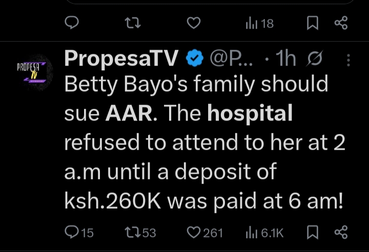Bookmark the tweet with 18 views
The width and height of the screenshot is (369, 252).
pyautogui.click(x=313, y=23)
